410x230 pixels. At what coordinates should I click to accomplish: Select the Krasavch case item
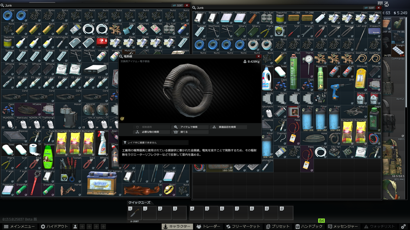click(x=374, y=31)
